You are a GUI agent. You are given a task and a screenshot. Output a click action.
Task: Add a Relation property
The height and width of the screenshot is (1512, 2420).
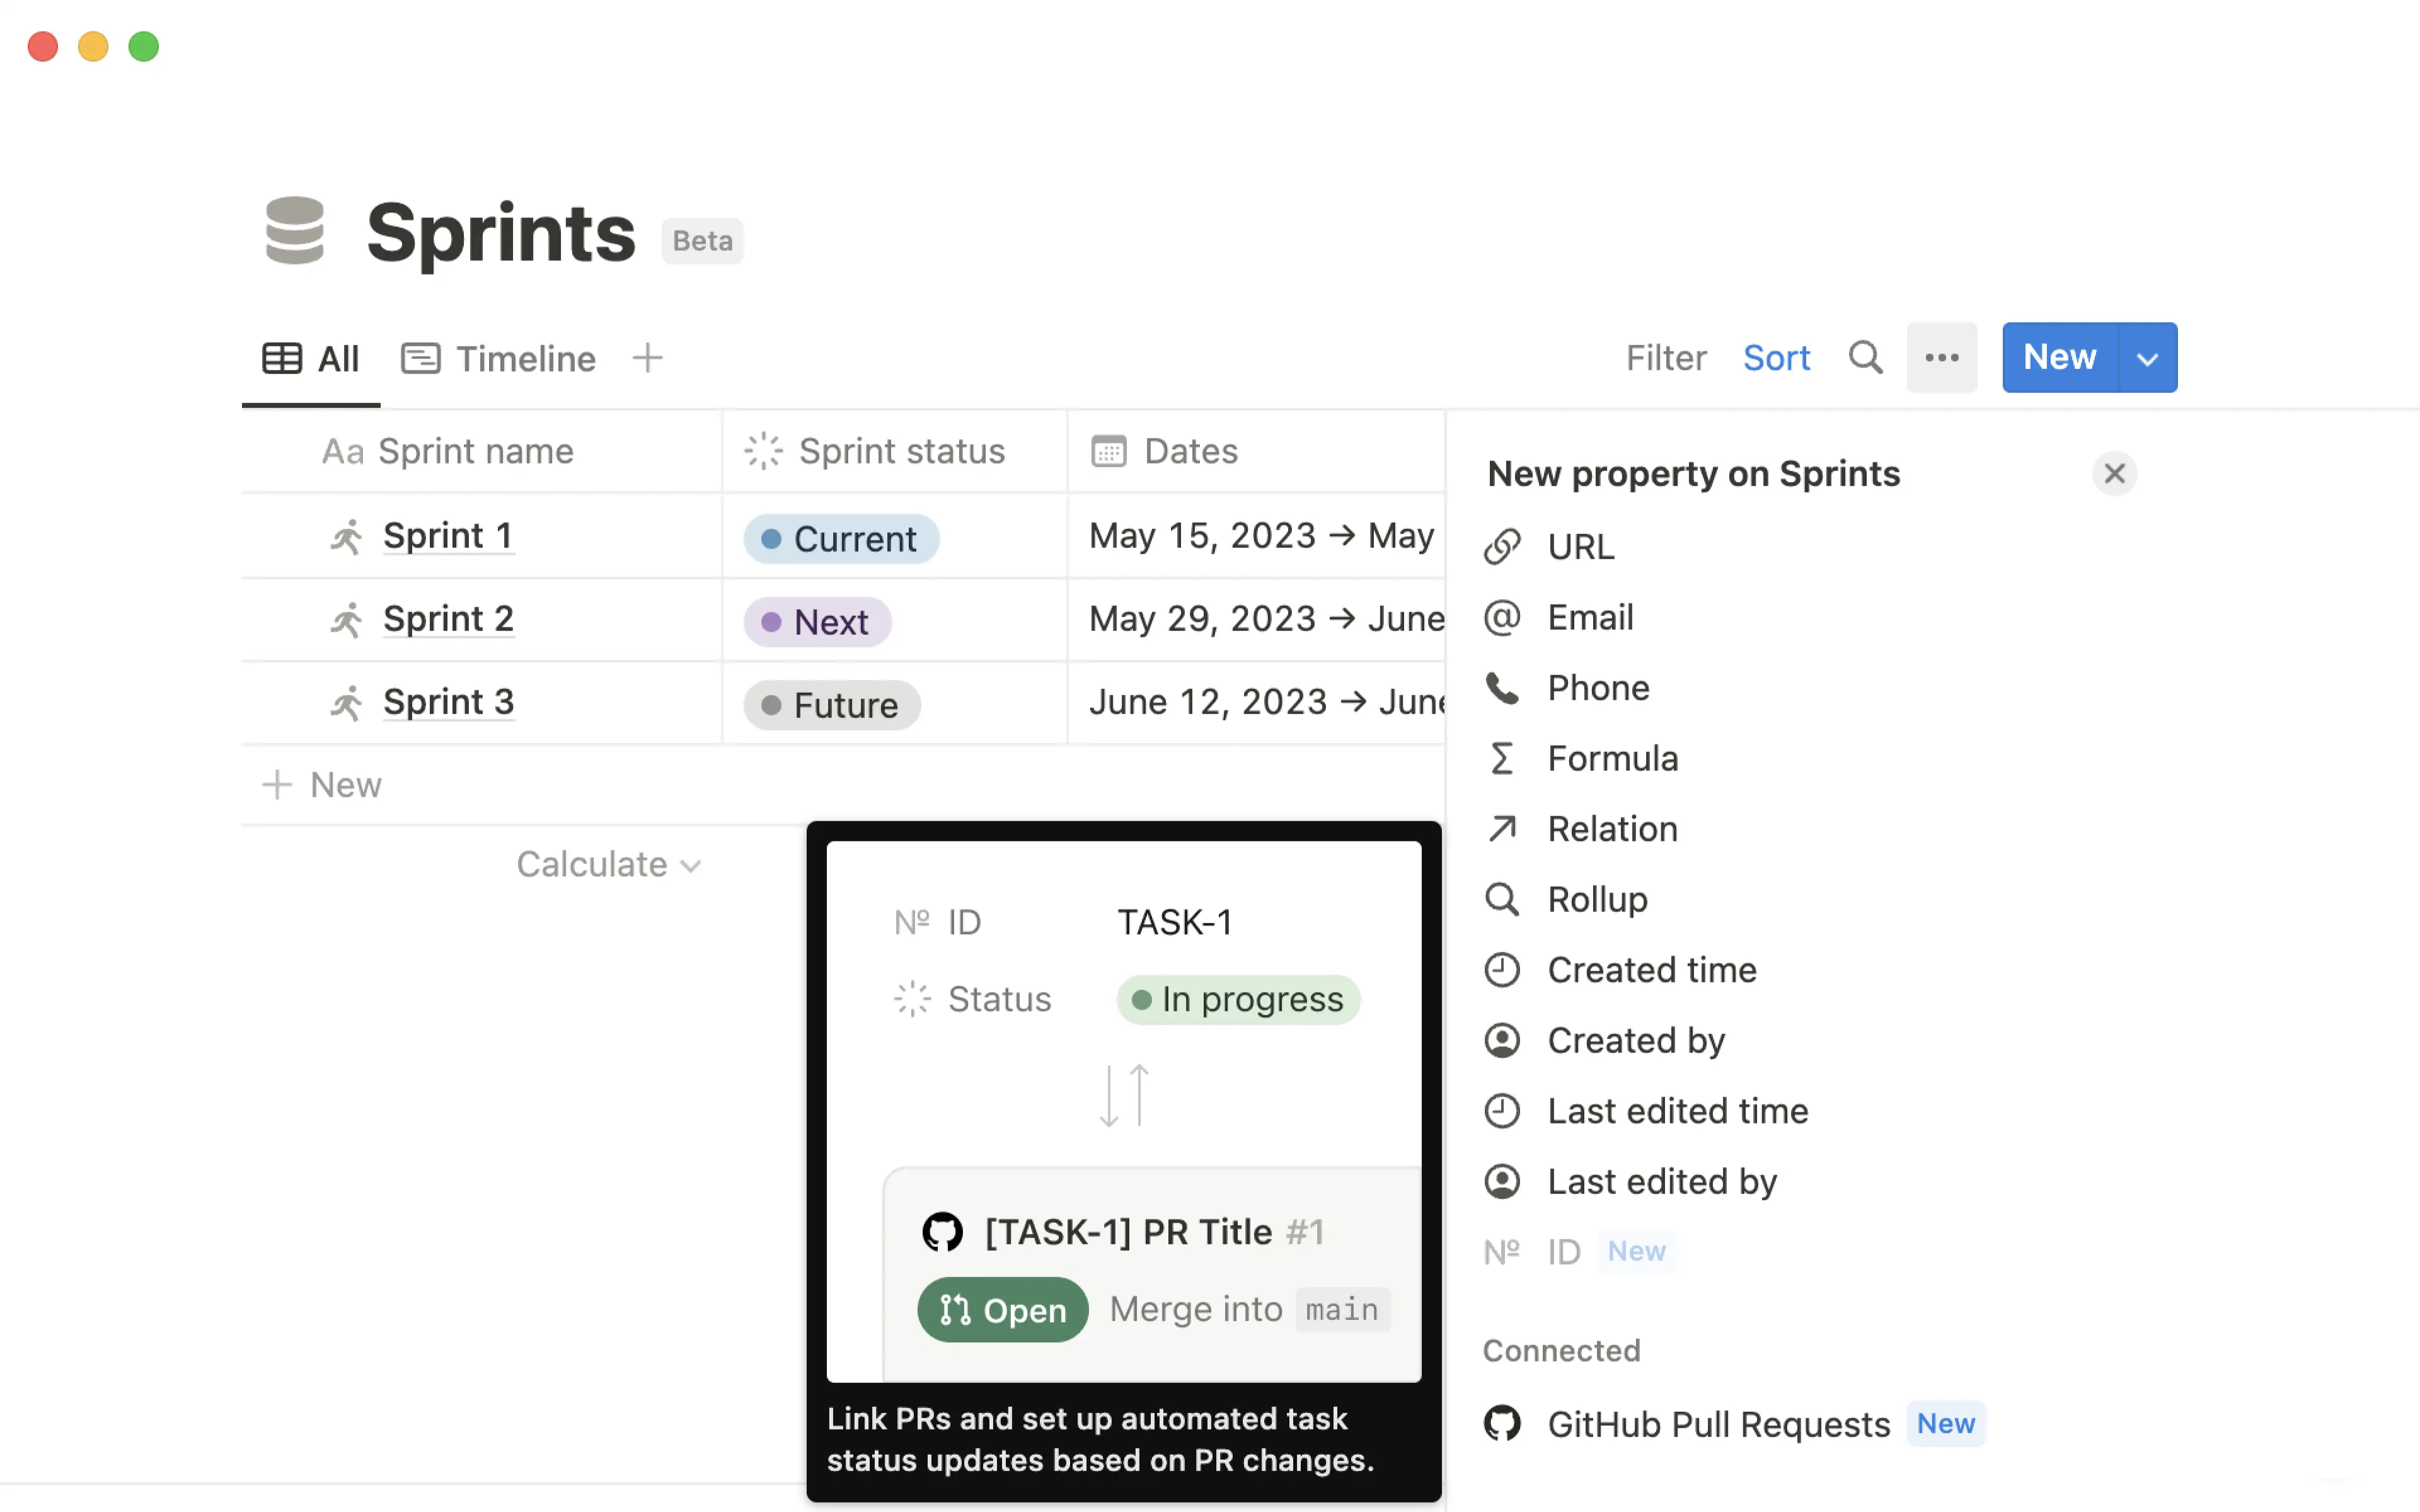1611,828
